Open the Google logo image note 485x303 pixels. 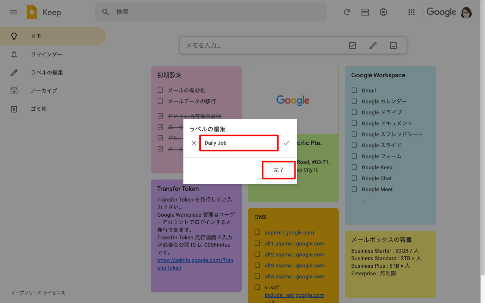point(293,100)
